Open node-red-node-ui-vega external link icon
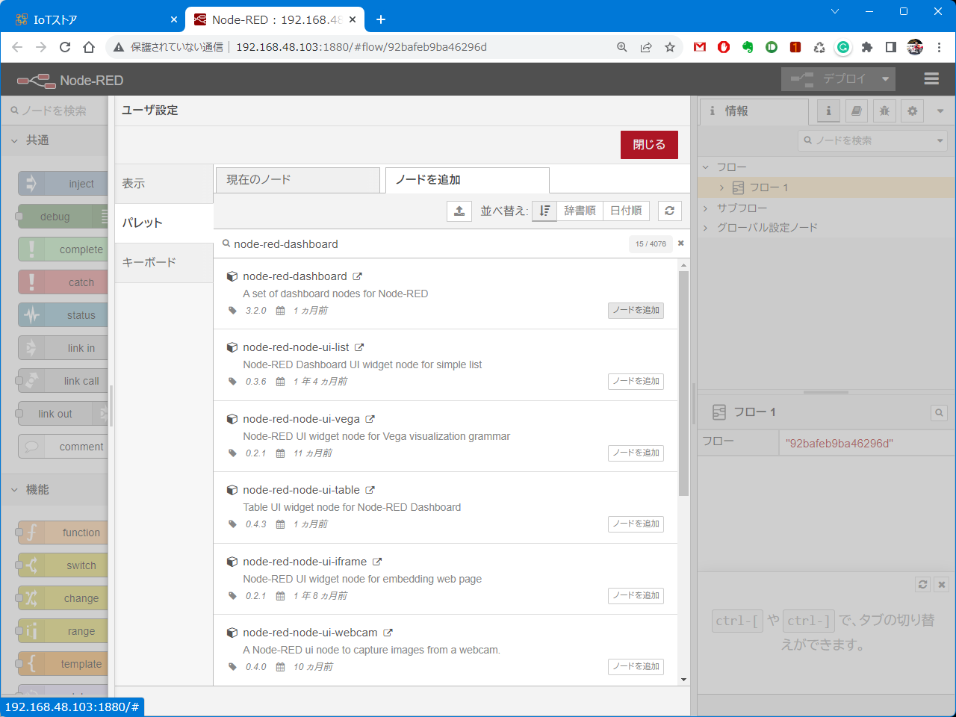The height and width of the screenshot is (717, 956). [370, 419]
